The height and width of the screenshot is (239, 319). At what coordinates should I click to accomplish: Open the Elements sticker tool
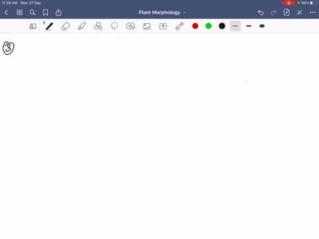pos(130,26)
